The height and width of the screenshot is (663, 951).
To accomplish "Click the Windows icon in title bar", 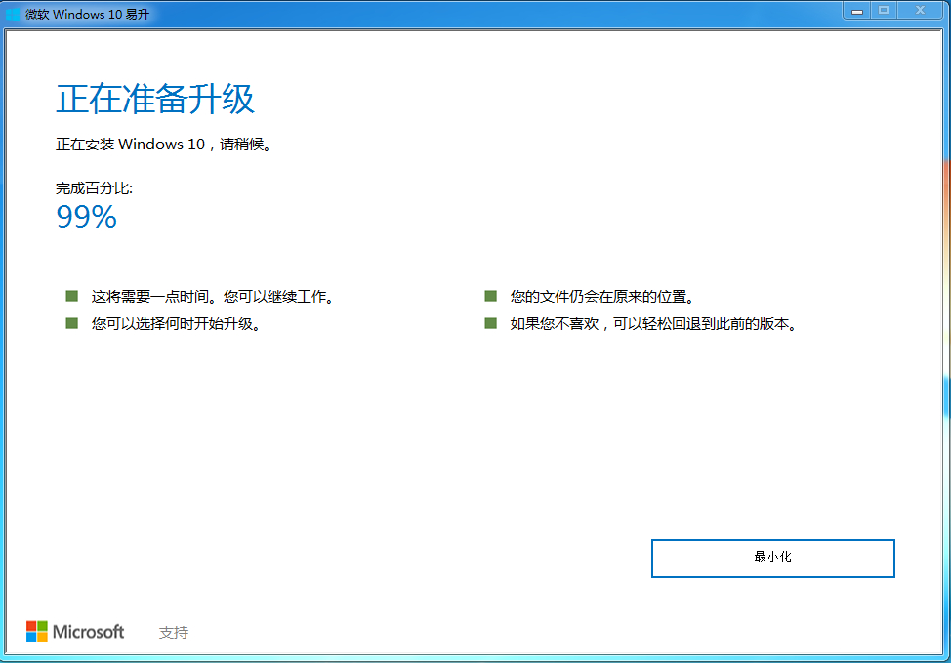I will [13, 14].
